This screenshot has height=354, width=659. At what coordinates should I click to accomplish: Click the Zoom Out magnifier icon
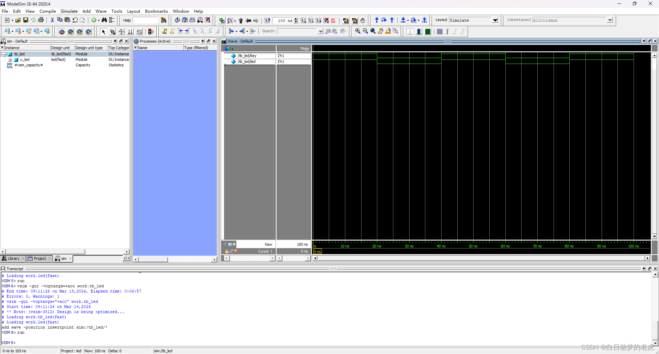click(365, 31)
